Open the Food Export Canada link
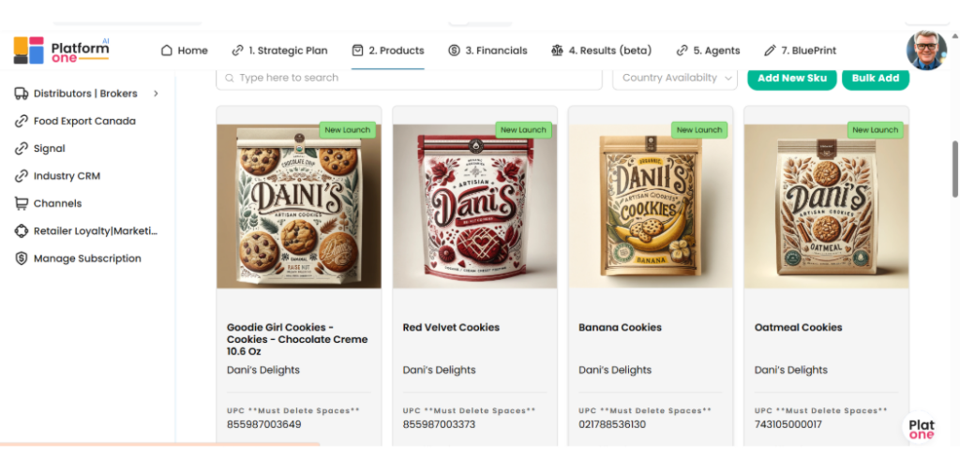 (x=84, y=121)
